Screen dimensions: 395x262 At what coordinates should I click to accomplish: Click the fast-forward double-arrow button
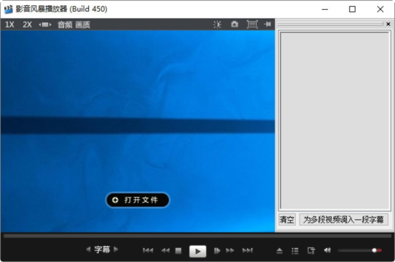coord(230,250)
